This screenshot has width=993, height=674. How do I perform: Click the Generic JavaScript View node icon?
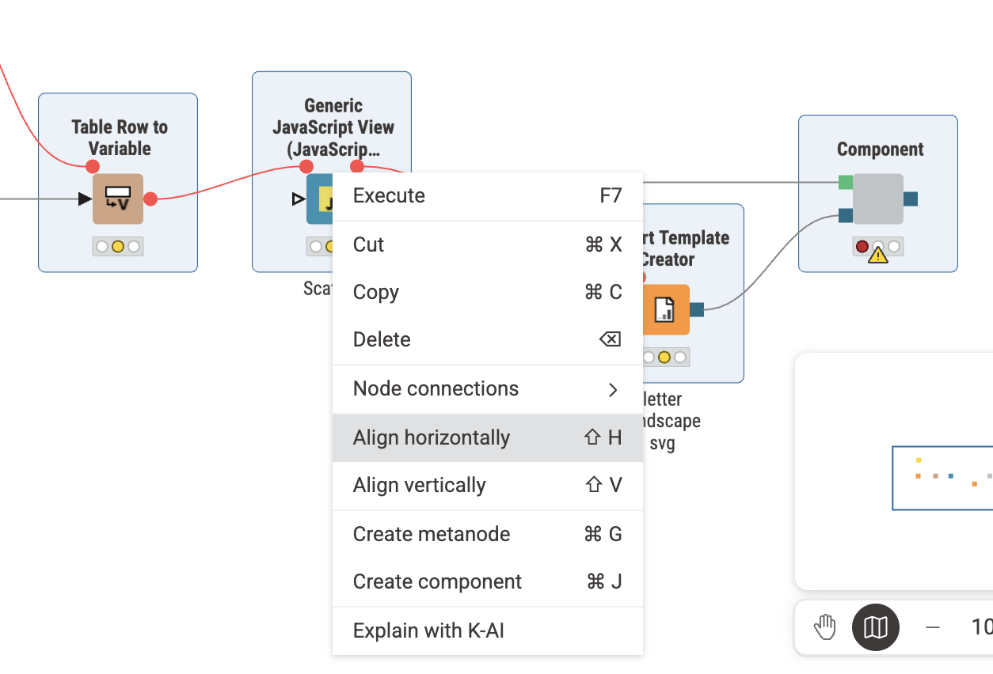click(x=320, y=199)
